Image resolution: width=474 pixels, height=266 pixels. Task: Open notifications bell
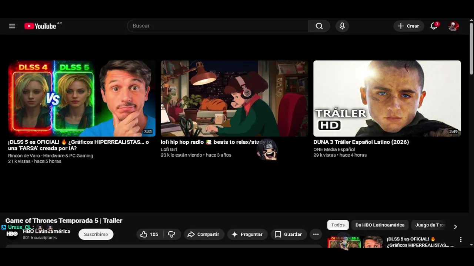434,26
